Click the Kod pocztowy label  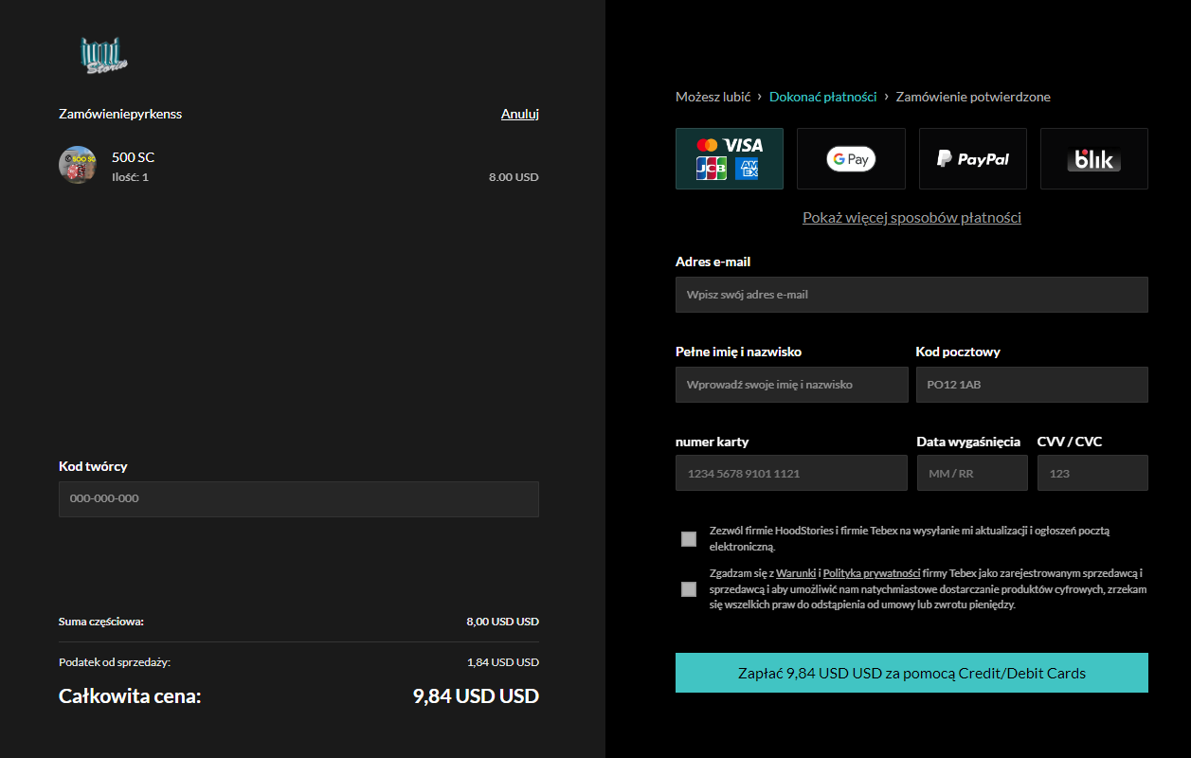[x=958, y=352]
